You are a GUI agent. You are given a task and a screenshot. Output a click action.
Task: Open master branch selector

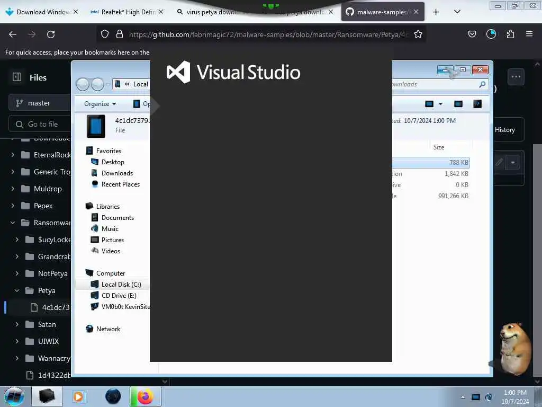pos(40,103)
